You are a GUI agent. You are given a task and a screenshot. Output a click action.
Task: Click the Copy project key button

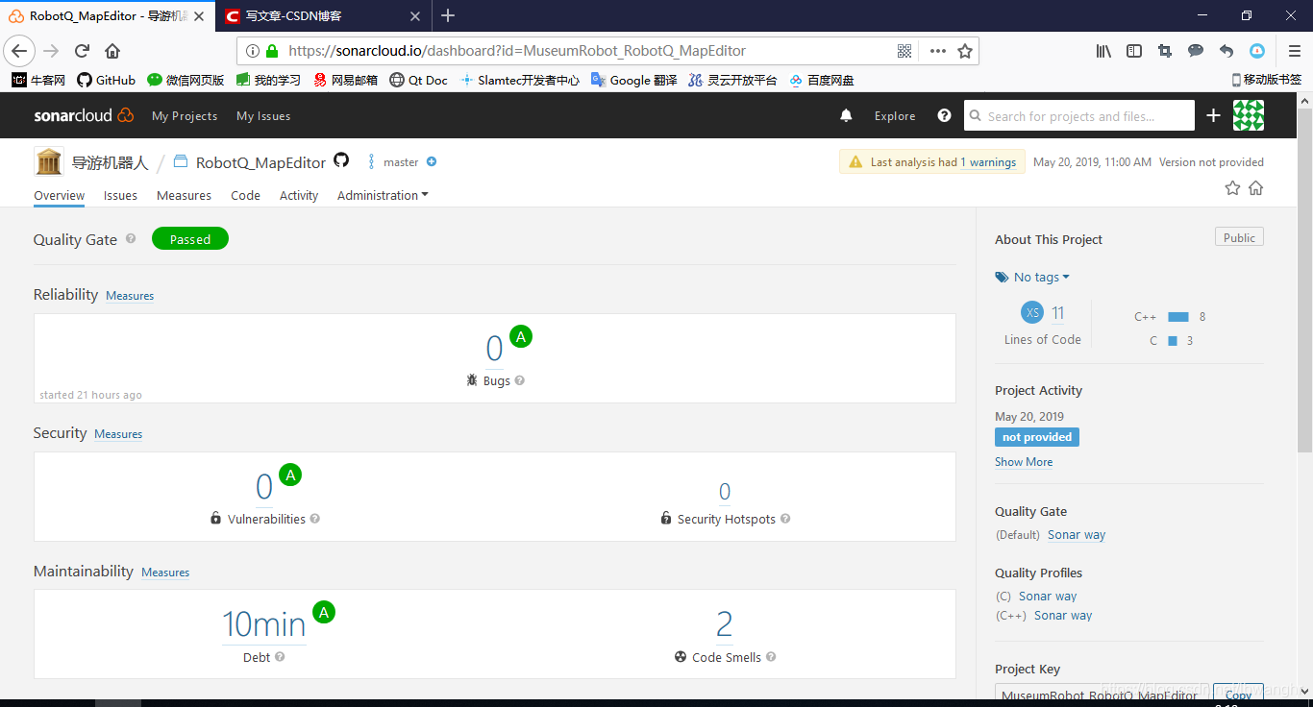click(x=1238, y=694)
